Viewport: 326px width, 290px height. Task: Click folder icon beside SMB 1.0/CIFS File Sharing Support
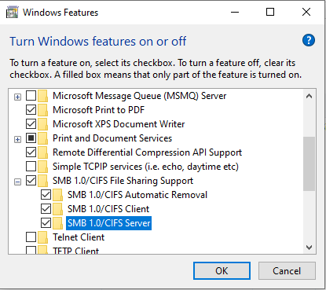(42, 181)
